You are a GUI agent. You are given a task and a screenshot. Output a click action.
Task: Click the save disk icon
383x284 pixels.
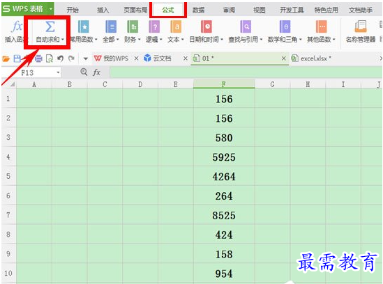[x=17, y=58]
